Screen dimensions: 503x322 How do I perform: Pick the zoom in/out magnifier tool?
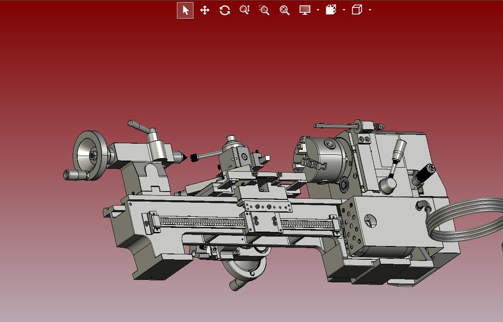tap(244, 10)
